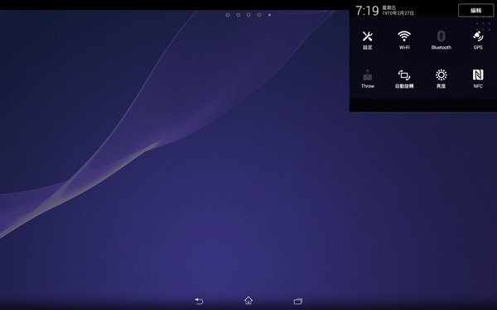Enable Bluetooth from quick settings
The height and width of the screenshot is (310, 497).
click(x=442, y=41)
